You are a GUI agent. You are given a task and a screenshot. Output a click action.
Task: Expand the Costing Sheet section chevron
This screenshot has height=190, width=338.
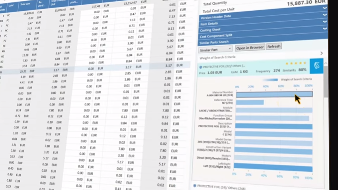324,21
